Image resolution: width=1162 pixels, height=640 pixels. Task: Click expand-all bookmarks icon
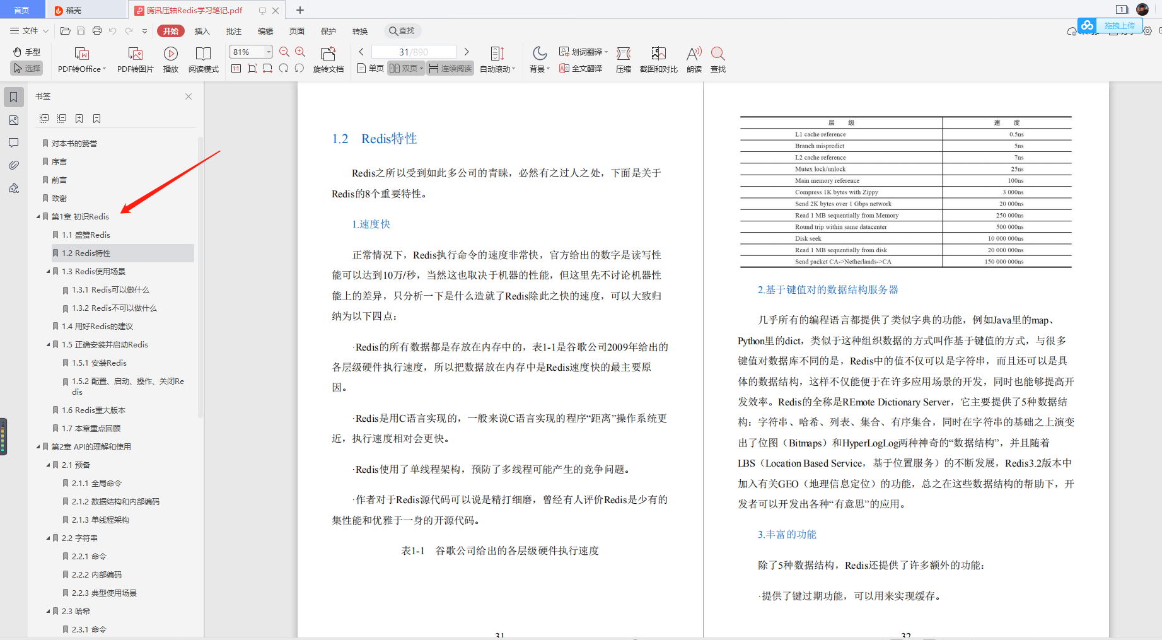click(44, 119)
